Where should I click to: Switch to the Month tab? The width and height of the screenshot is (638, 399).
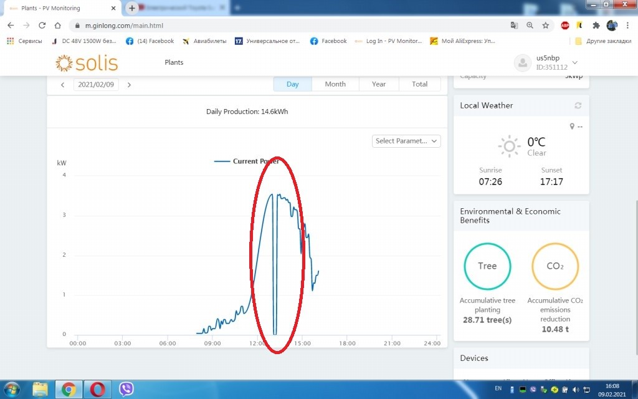pos(335,84)
